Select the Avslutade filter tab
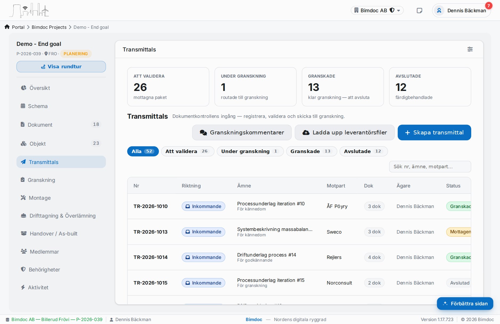 (364, 151)
